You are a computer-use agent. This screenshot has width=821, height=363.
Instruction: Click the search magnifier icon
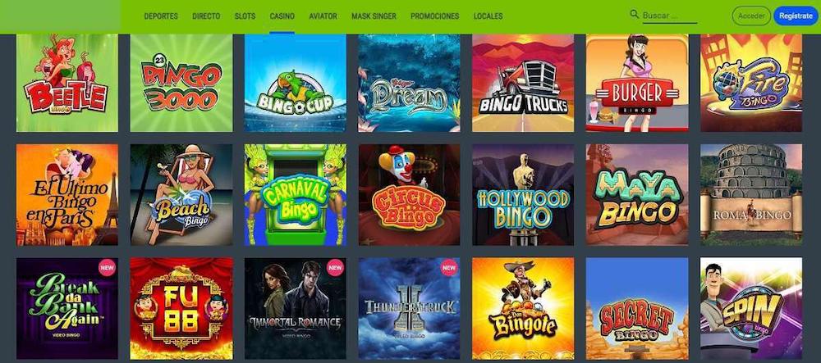click(634, 14)
